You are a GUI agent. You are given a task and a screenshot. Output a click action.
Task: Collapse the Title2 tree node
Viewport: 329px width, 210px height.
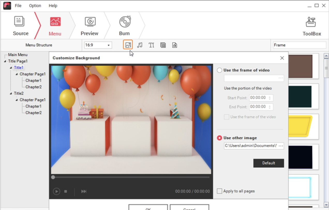[11, 93]
